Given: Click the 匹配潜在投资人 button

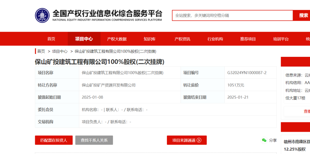Looking at the screenshot, I should pyautogui.click(x=54, y=140).
